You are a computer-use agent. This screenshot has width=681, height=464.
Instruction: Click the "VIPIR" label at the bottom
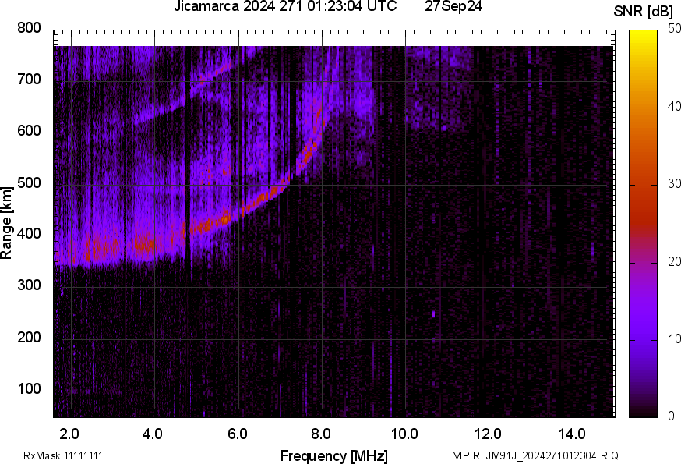coord(467,455)
